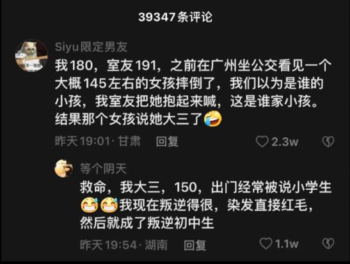
Task: Tap the 2.3w like count
Action: [x=285, y=142]
